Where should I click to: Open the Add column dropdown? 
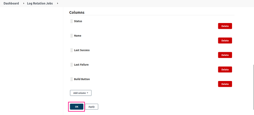click(x=81, y=93)
